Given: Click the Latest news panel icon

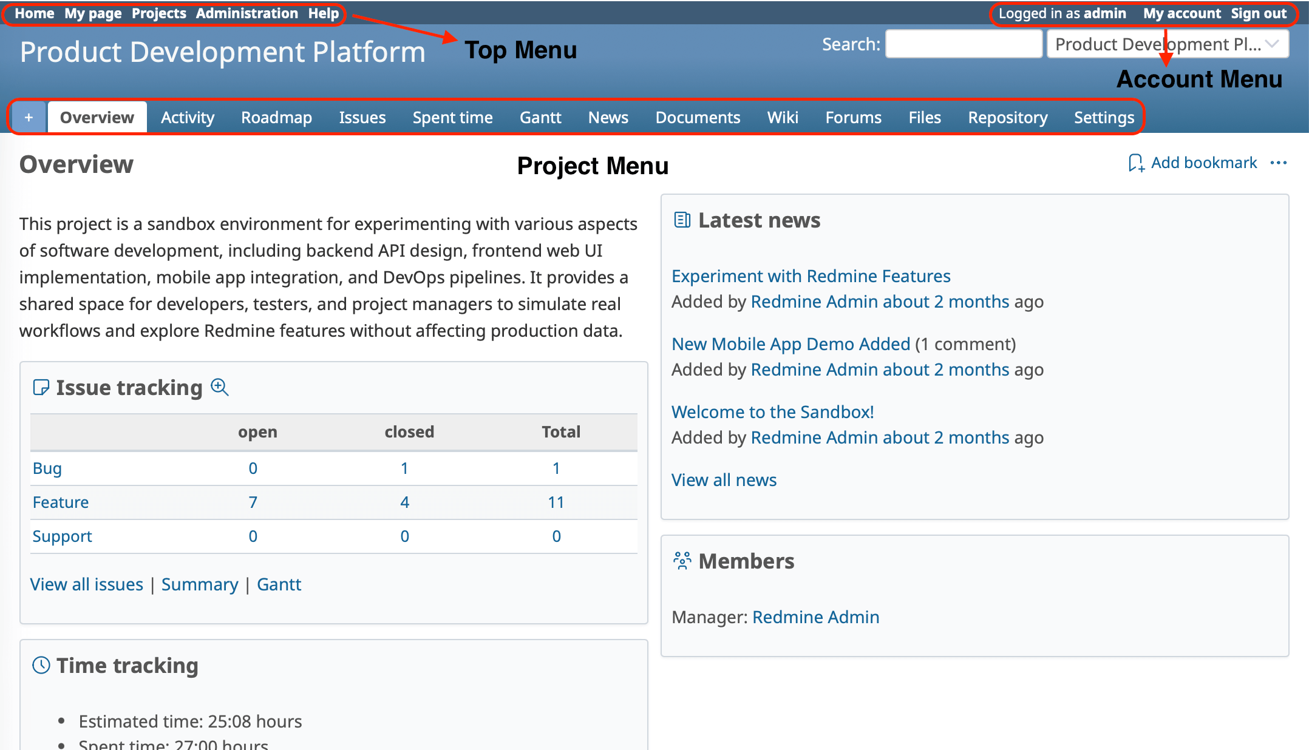Looking at the screenshot, I should 681,220.
